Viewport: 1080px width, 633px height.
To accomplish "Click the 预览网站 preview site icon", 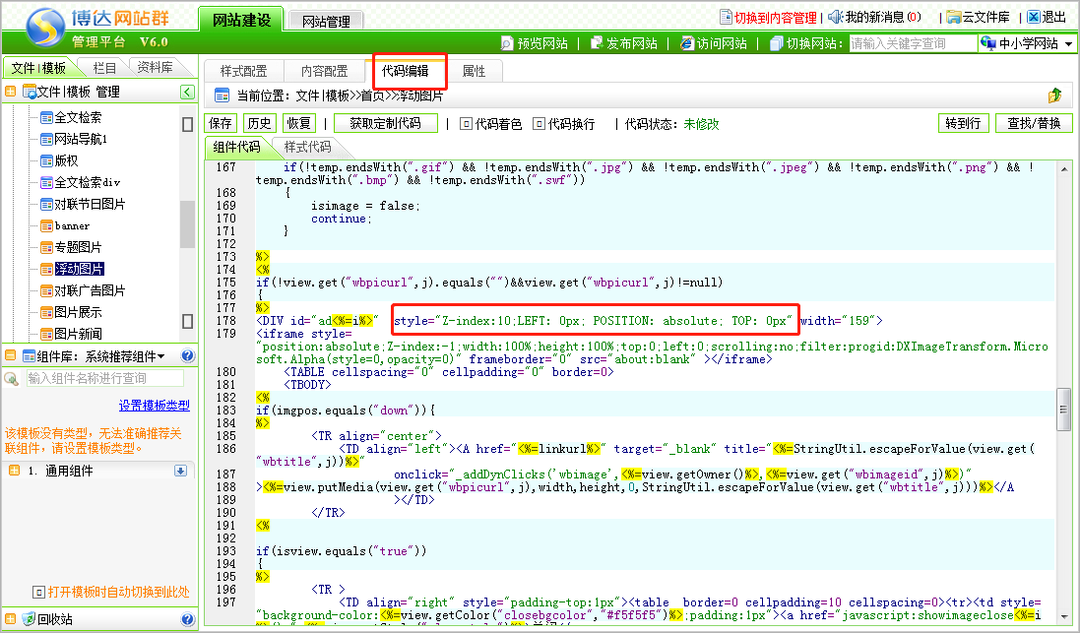I will point(507,43).
